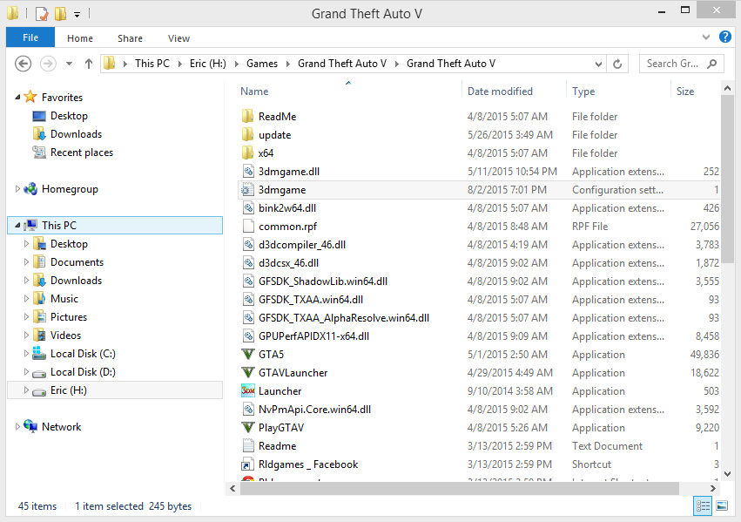The height and width of the screenshot is (522, 741).
Task: Select the d3dcompiler_46.dll file name
Action: [302, 245]
